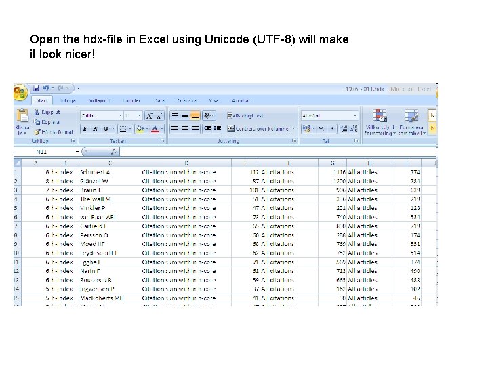Click Klipp ut scissors icon
The image size is (488, 366).
pyautogui.click(x=37, y=112)
